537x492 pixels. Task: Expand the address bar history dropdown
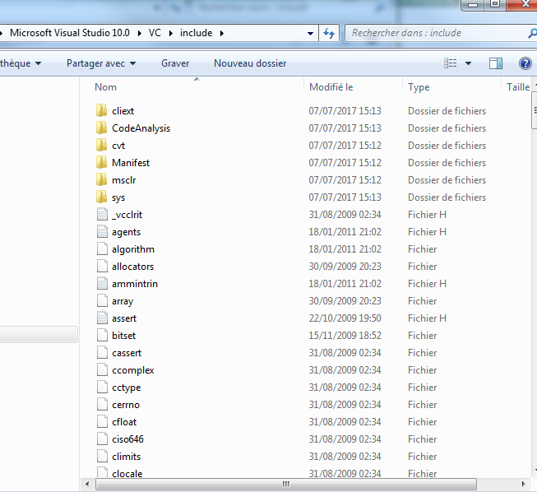tap(310, 33)
